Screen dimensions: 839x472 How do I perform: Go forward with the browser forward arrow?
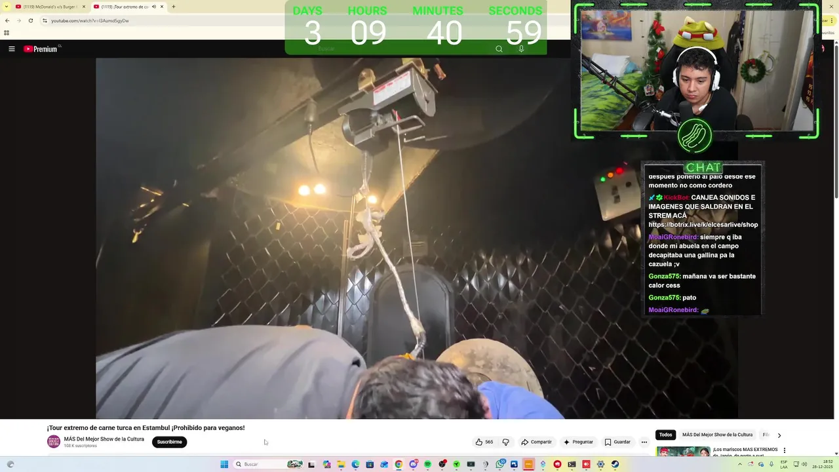point(18,20)
